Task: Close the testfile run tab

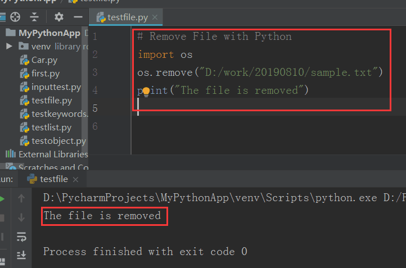Action: [x=75, y=180]
